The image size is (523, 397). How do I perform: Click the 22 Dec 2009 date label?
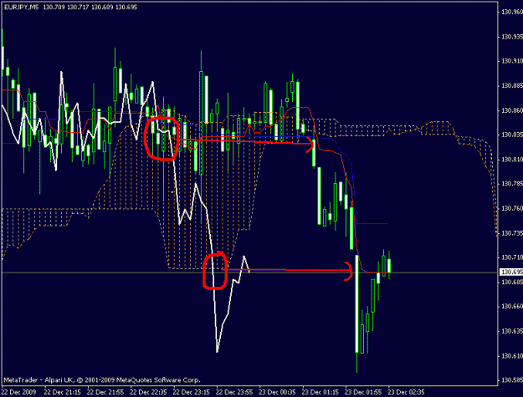coord(20,392)
